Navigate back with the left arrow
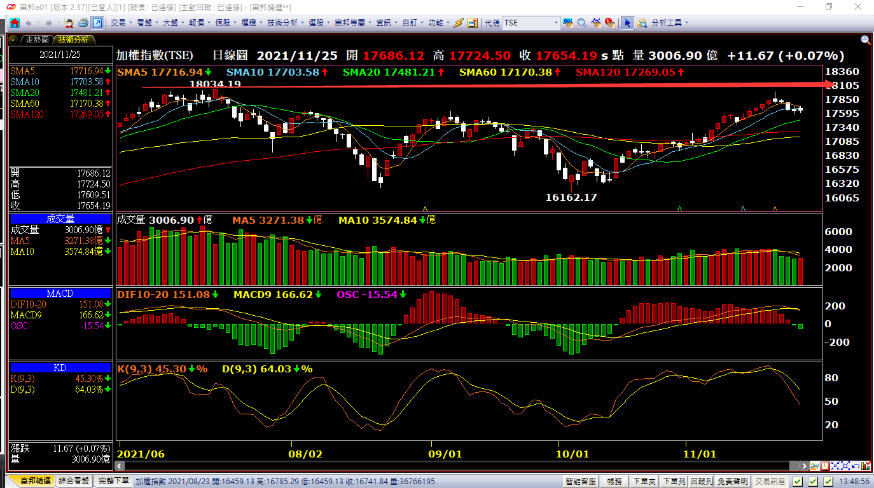This screenshot has width=874, height=488. pos(29,23)
